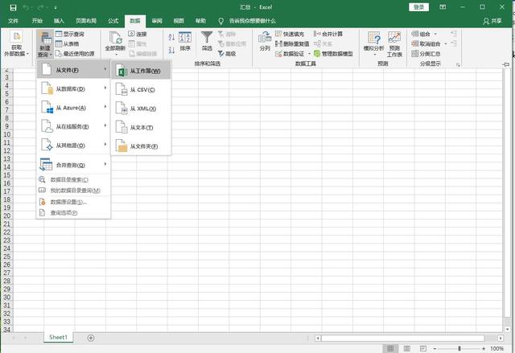Screen dimensions: 515x353
Task: Click 分列 (Text to Columns)
Action: pos(265,41)
